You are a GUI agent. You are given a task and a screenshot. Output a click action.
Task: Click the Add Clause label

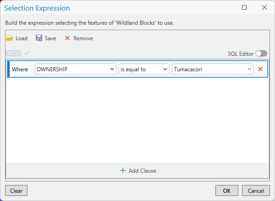[142, 171]
